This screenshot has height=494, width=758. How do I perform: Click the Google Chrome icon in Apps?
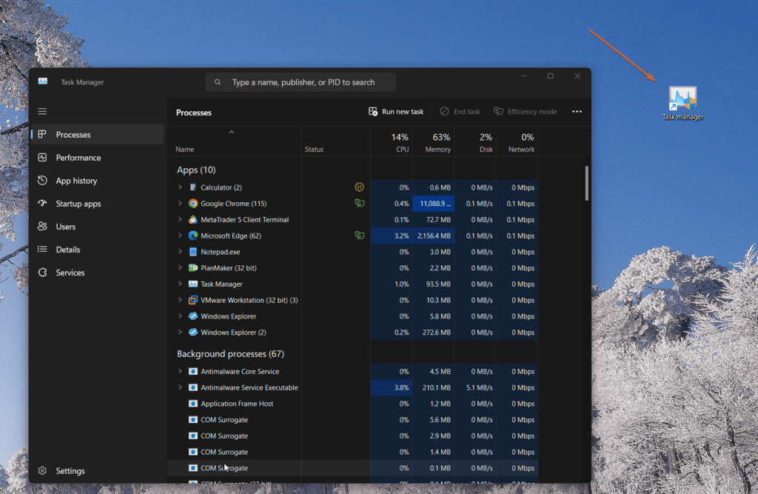(193, 204)
